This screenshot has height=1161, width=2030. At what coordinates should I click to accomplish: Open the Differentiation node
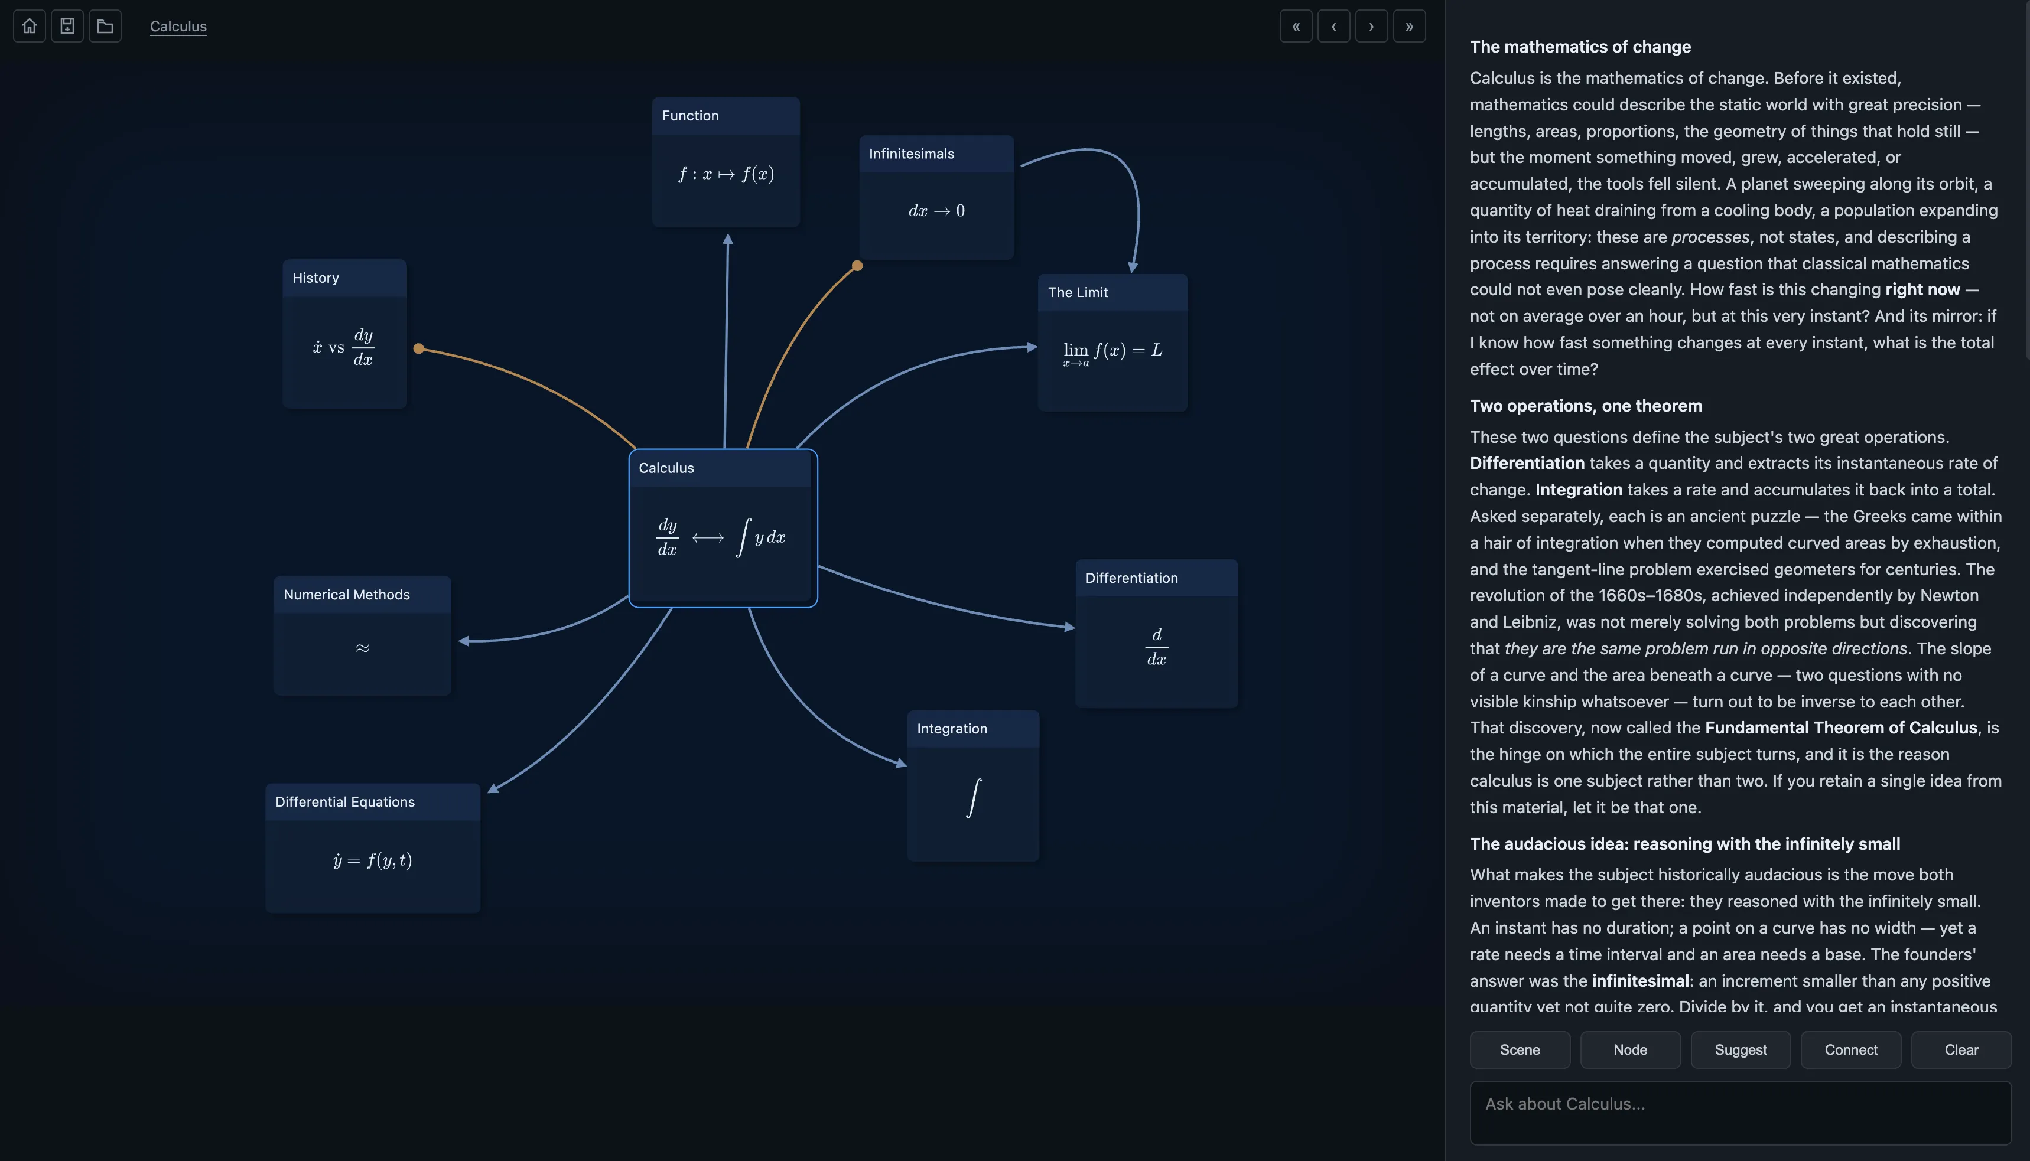pos(1157,634)
